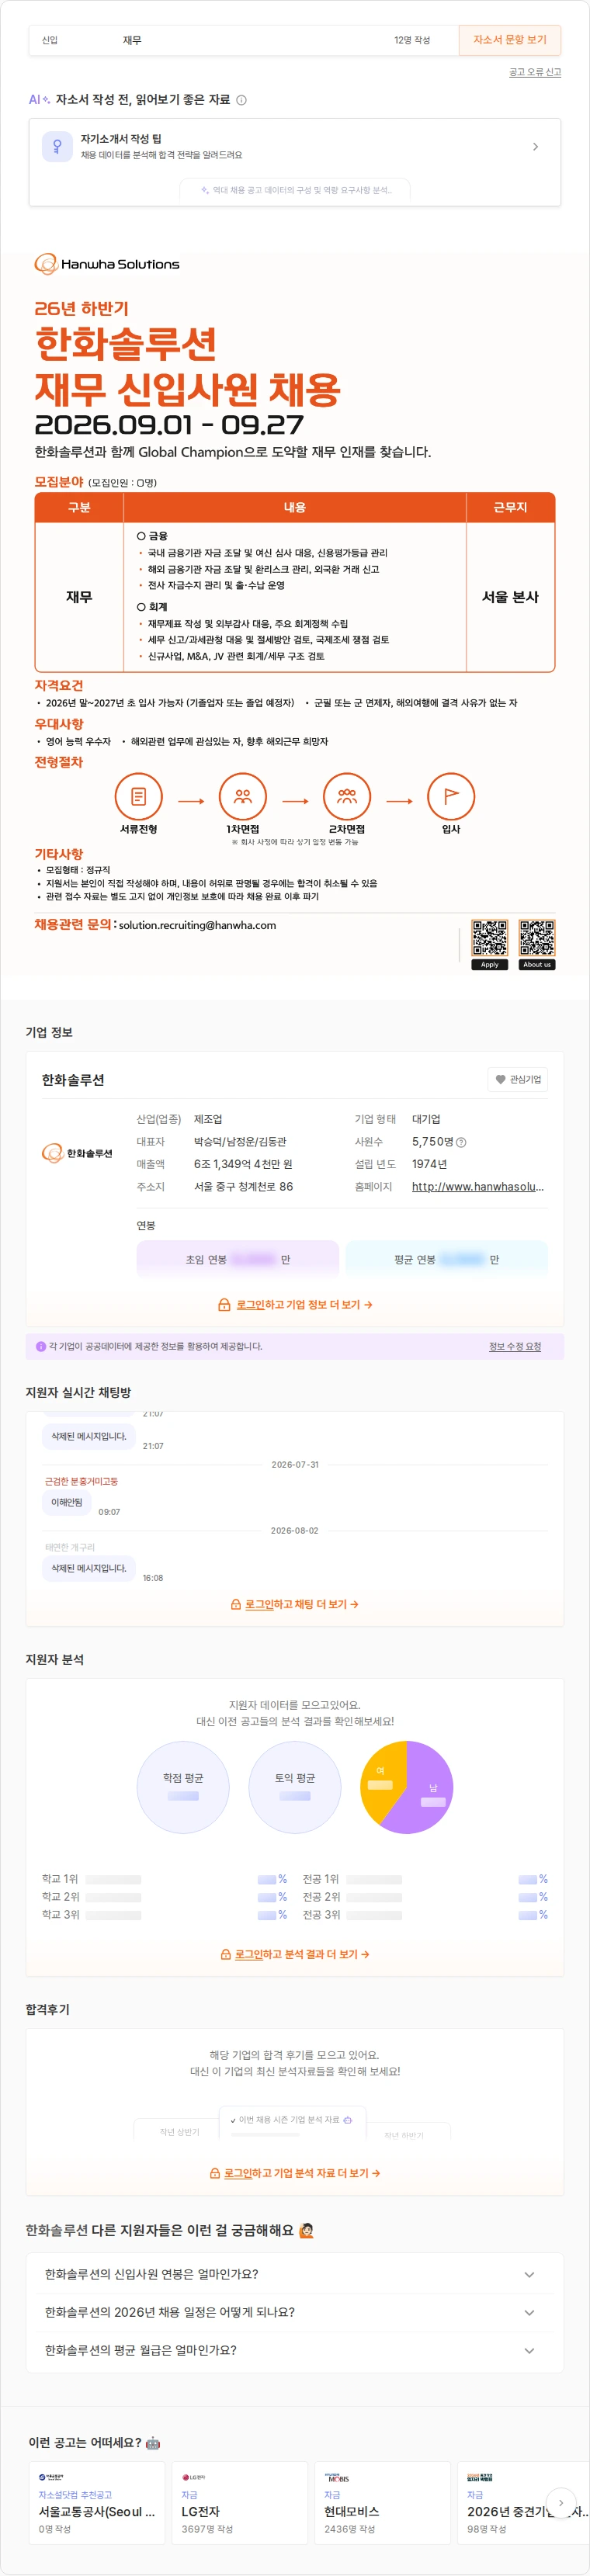The image size is (590, 2576).
Task: Open the hanwhasolu homepage link
Action: [x=478, y=1187]
